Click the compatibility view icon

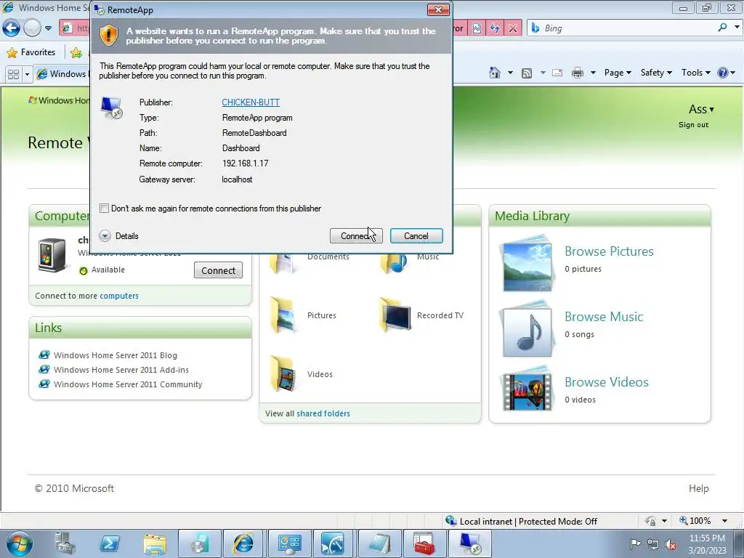tap(477, 28)
